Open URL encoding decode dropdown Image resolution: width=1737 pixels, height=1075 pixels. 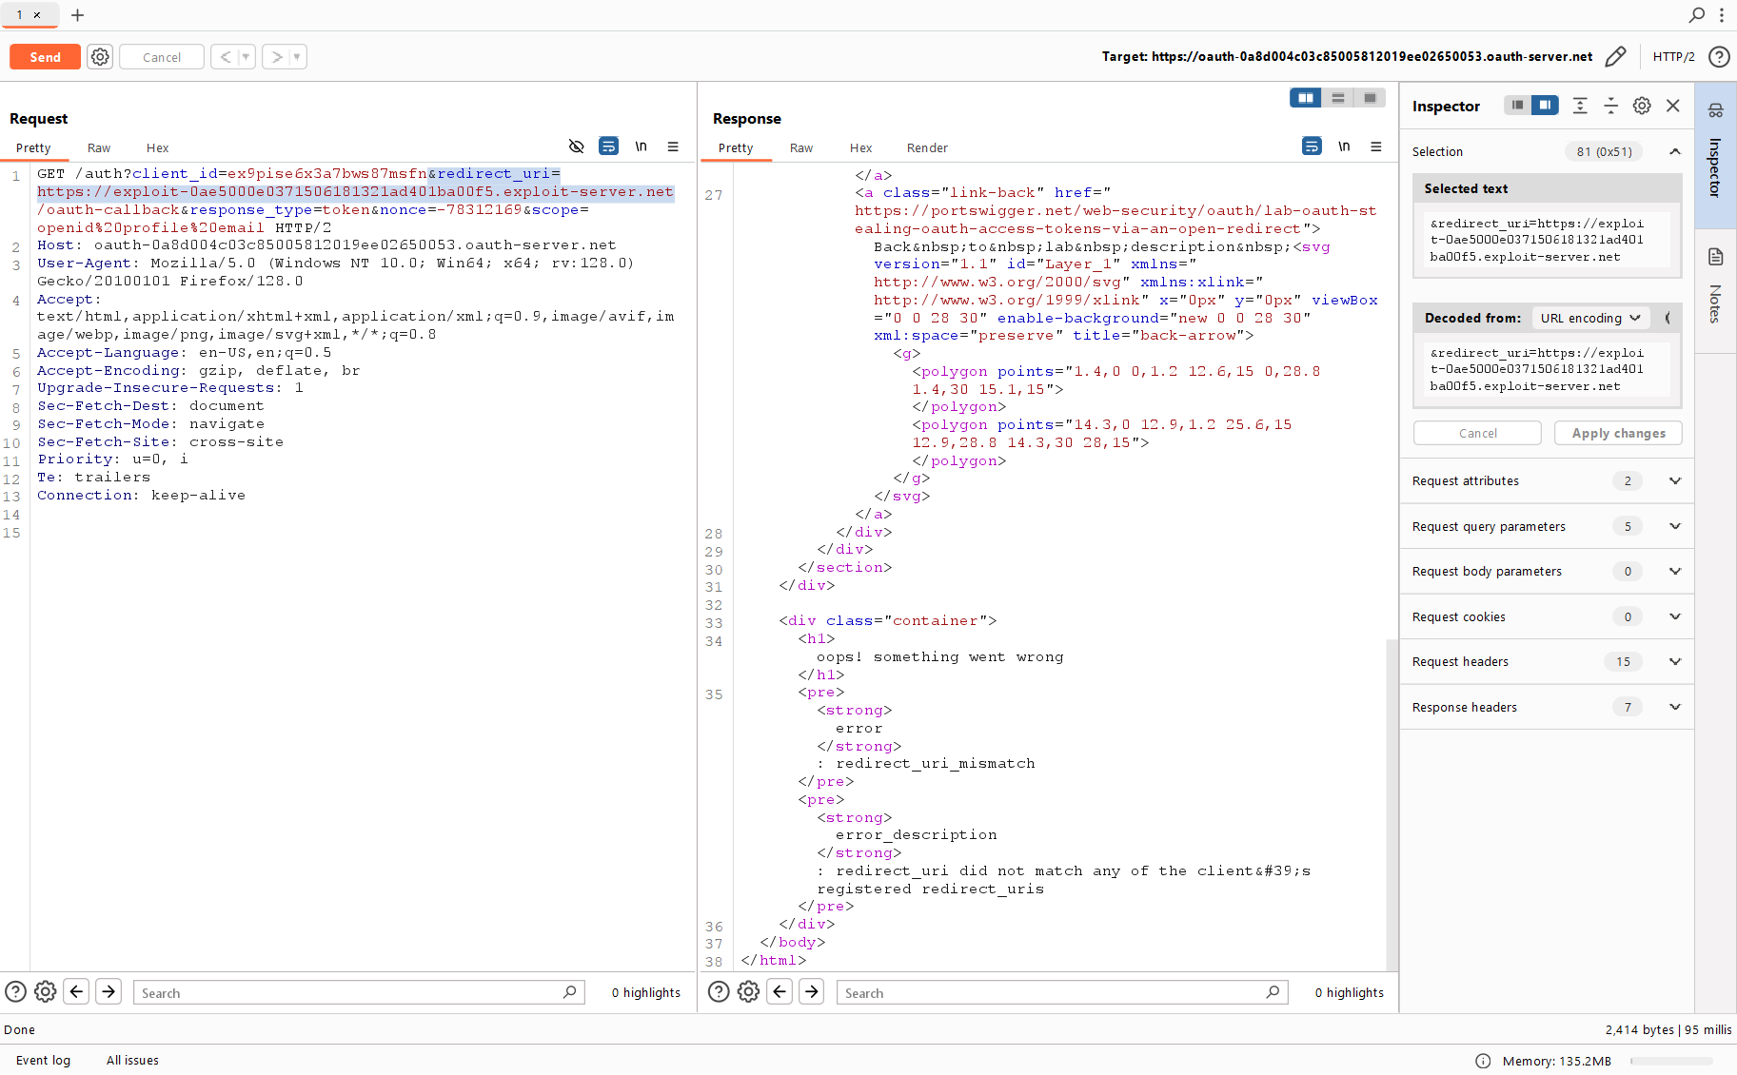click(x=1590, y=318)
